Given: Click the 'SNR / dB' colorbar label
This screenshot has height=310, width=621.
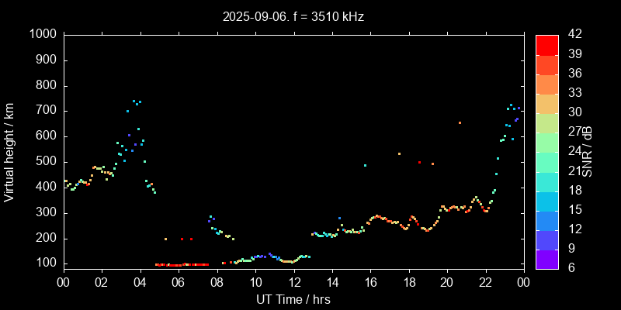Looking at the screenshot, I should click(x=588, y=152).
